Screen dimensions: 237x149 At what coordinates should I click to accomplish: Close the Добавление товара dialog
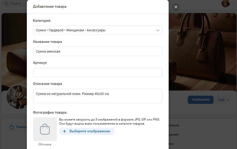click(176, 7)
